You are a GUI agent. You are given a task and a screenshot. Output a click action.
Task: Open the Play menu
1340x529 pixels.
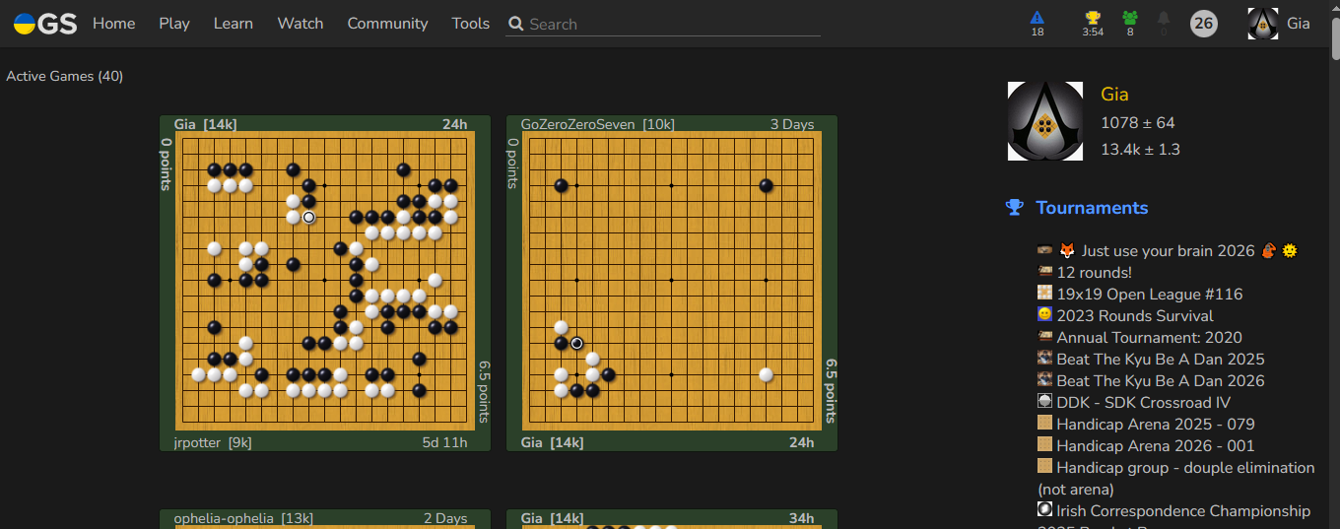174,24
